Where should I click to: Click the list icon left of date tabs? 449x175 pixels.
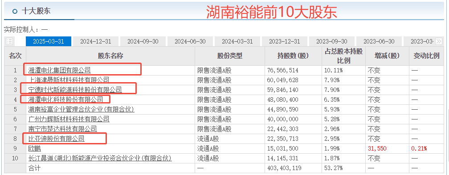click(9, 41)
